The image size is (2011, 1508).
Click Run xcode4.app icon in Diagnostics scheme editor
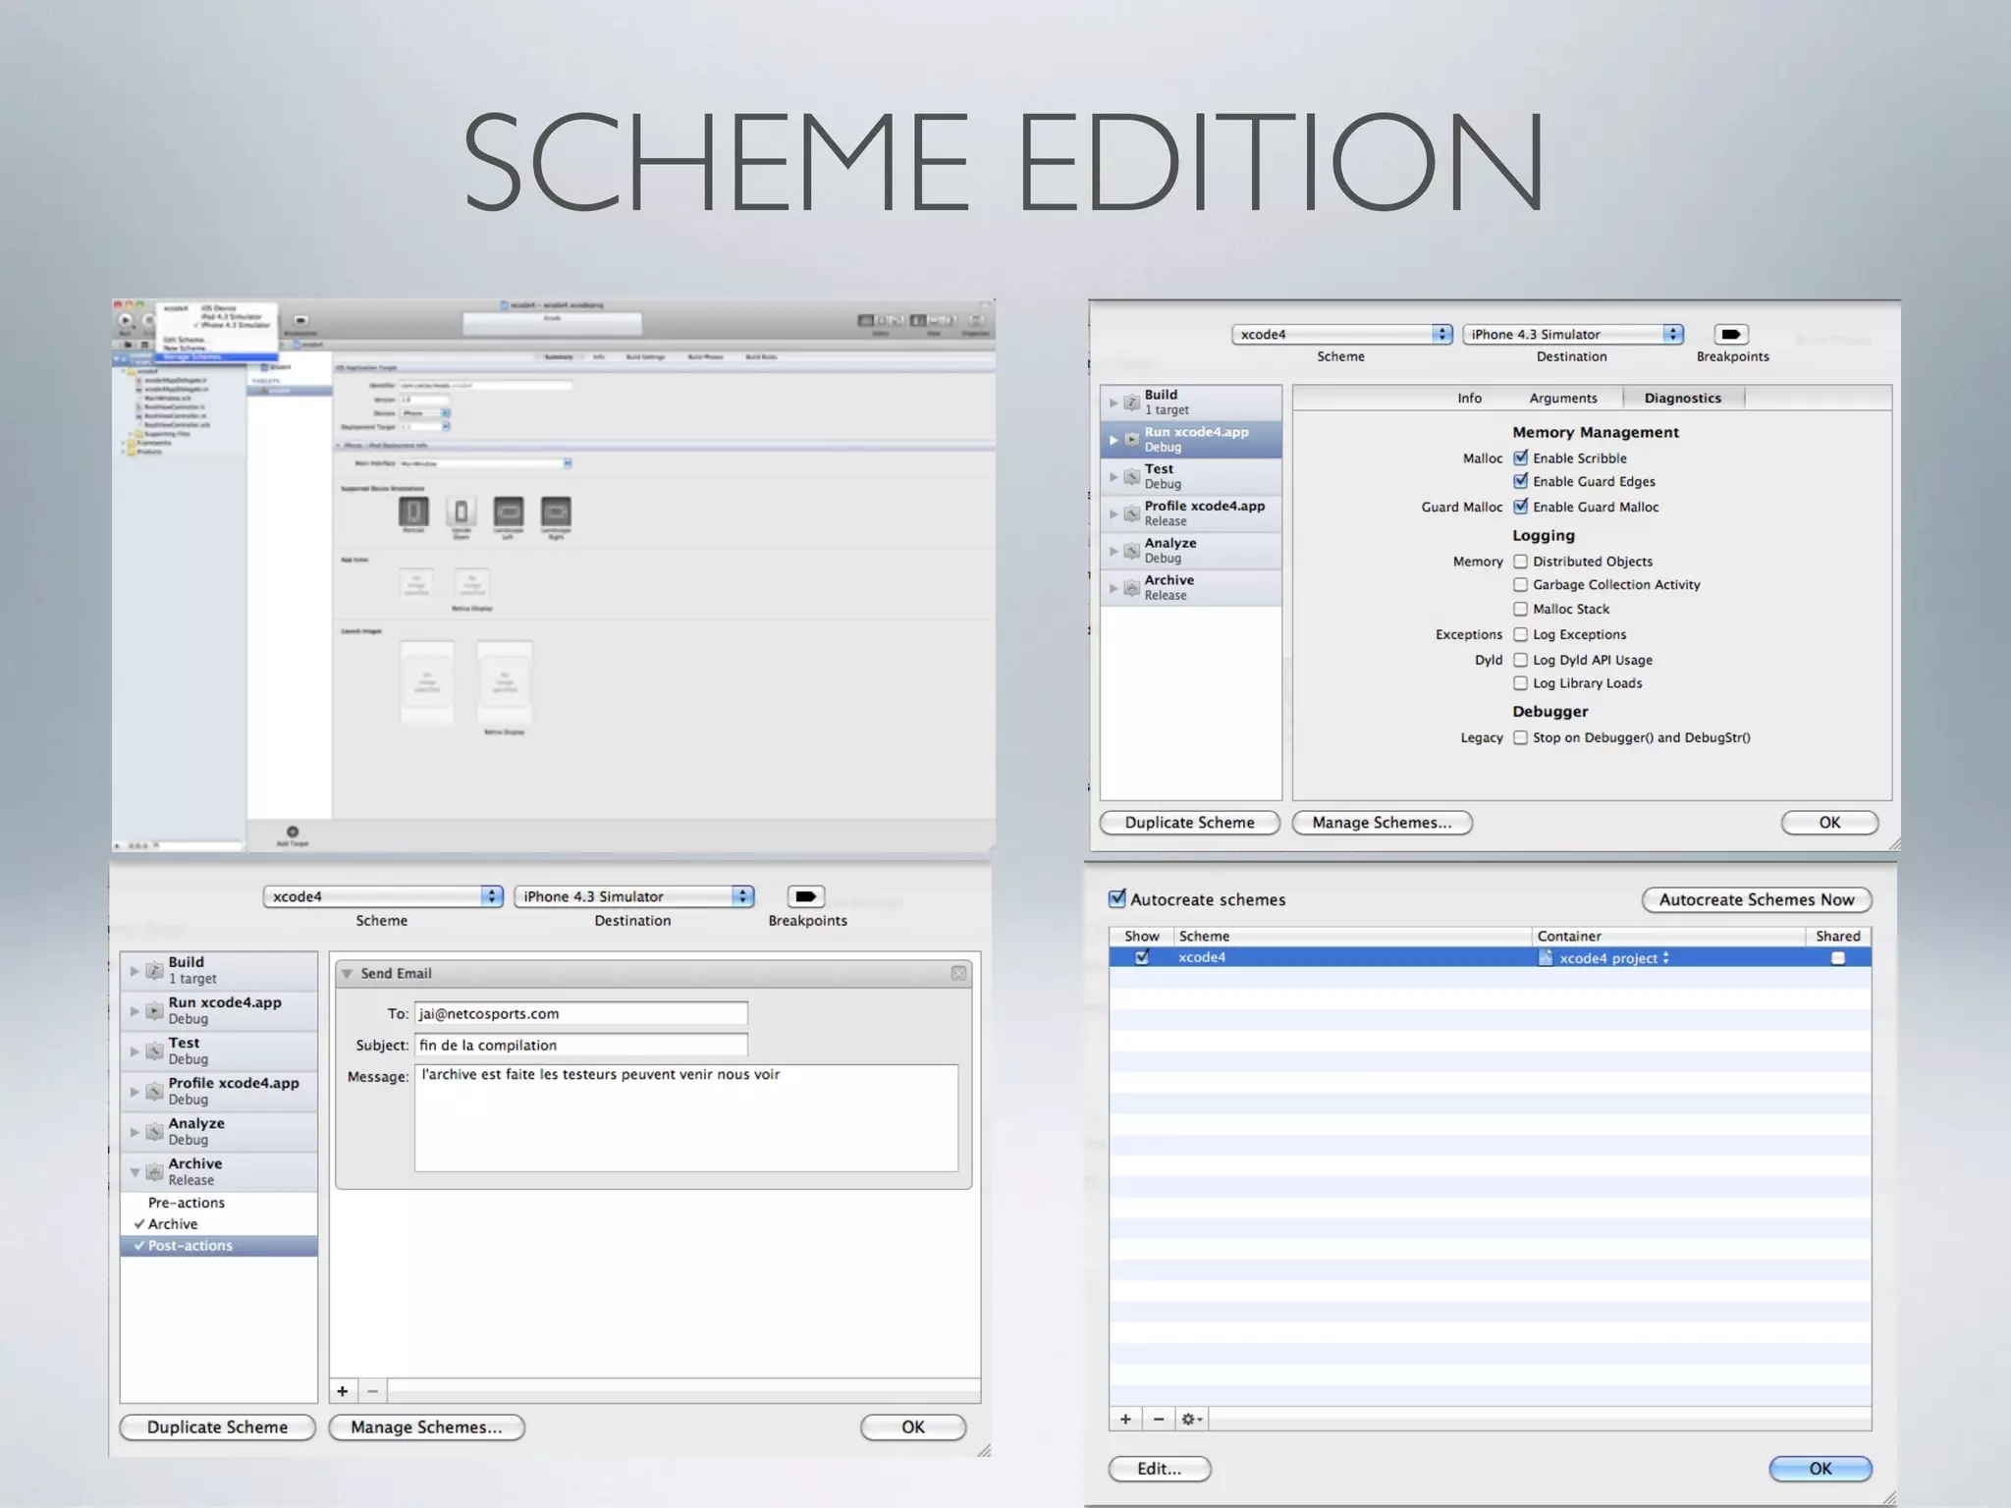tap(1131, 439)
